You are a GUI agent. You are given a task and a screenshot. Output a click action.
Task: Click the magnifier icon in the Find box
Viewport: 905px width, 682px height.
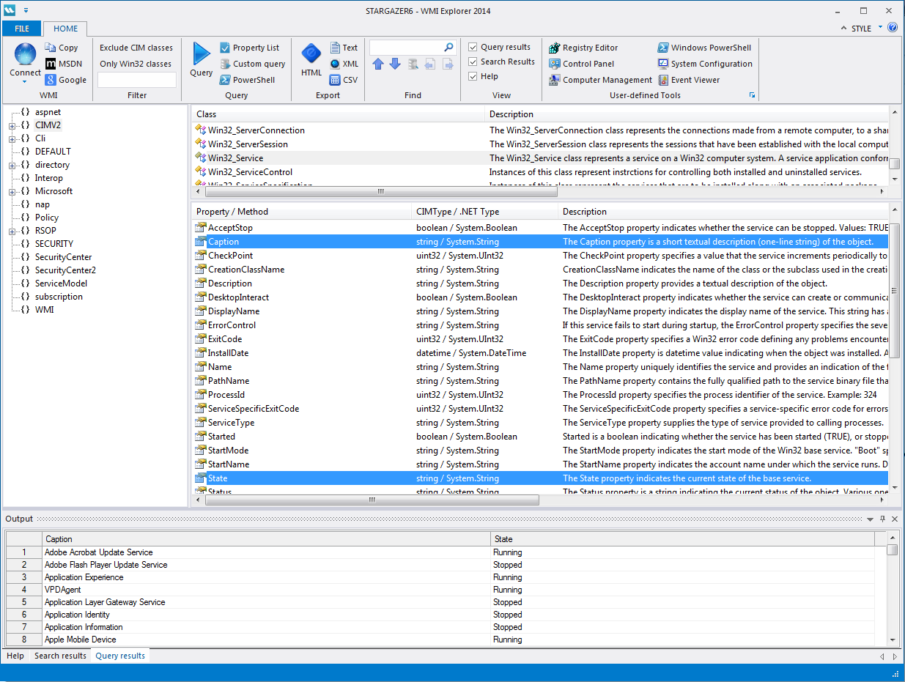tap(448, 48)
